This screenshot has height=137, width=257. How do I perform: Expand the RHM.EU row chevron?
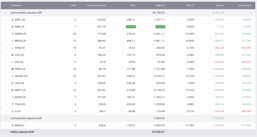pos(6,125)
